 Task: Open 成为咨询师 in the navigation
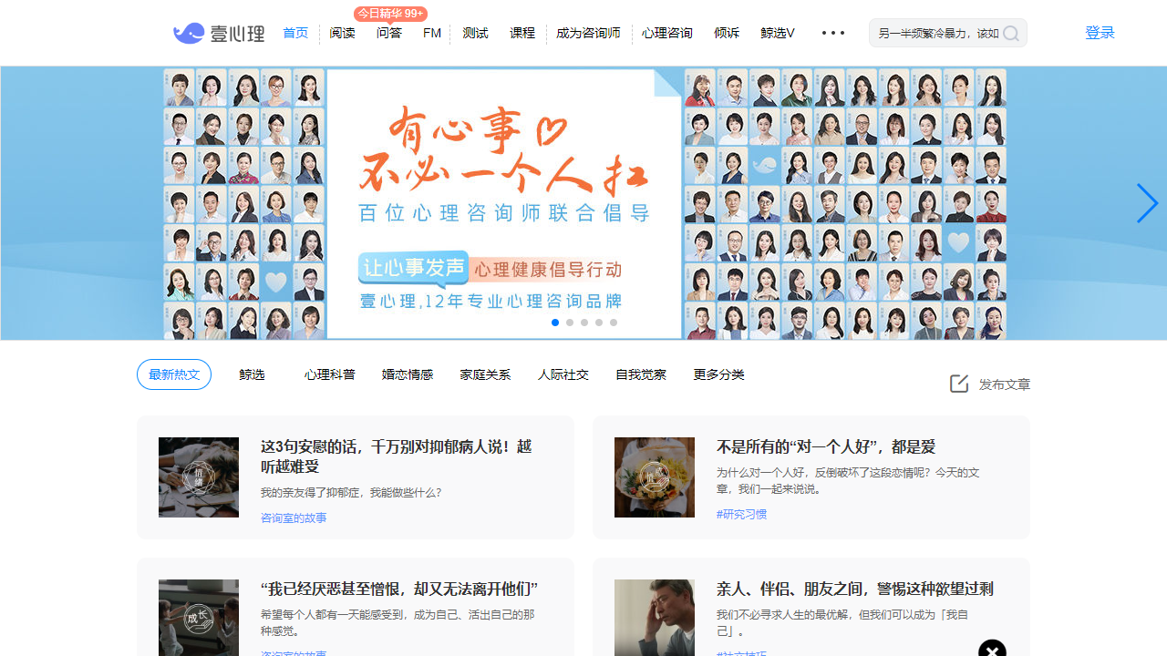588,33
